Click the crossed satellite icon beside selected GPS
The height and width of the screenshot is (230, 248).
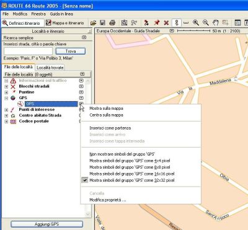click(20, 104)
